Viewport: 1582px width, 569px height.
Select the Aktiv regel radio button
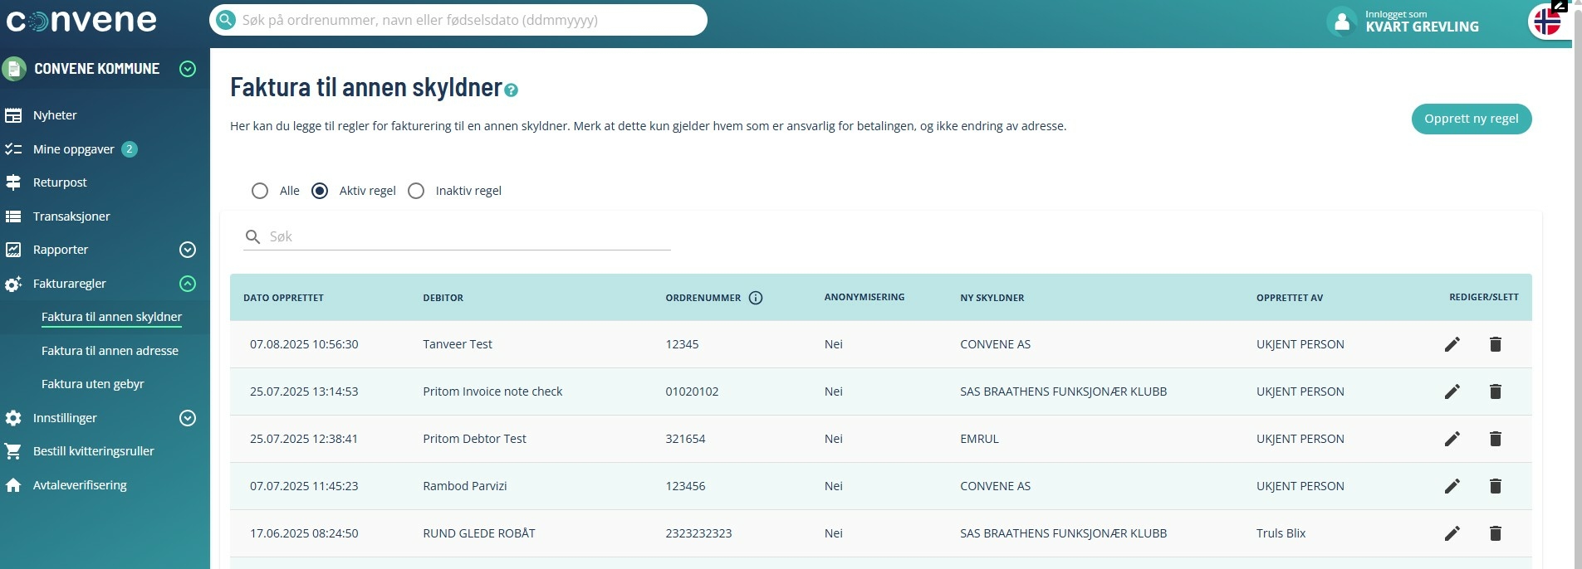coord(320,191)
